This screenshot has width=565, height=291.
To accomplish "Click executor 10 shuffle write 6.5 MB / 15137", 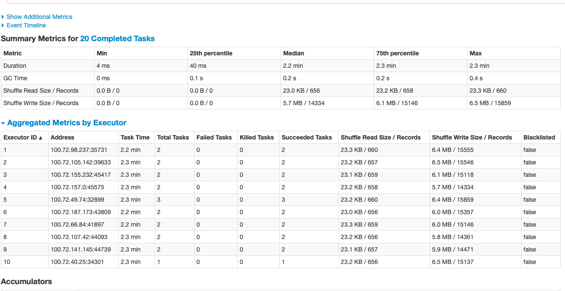I will tap(452, 262).
